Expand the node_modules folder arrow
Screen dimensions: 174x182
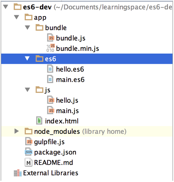[17, 131]
